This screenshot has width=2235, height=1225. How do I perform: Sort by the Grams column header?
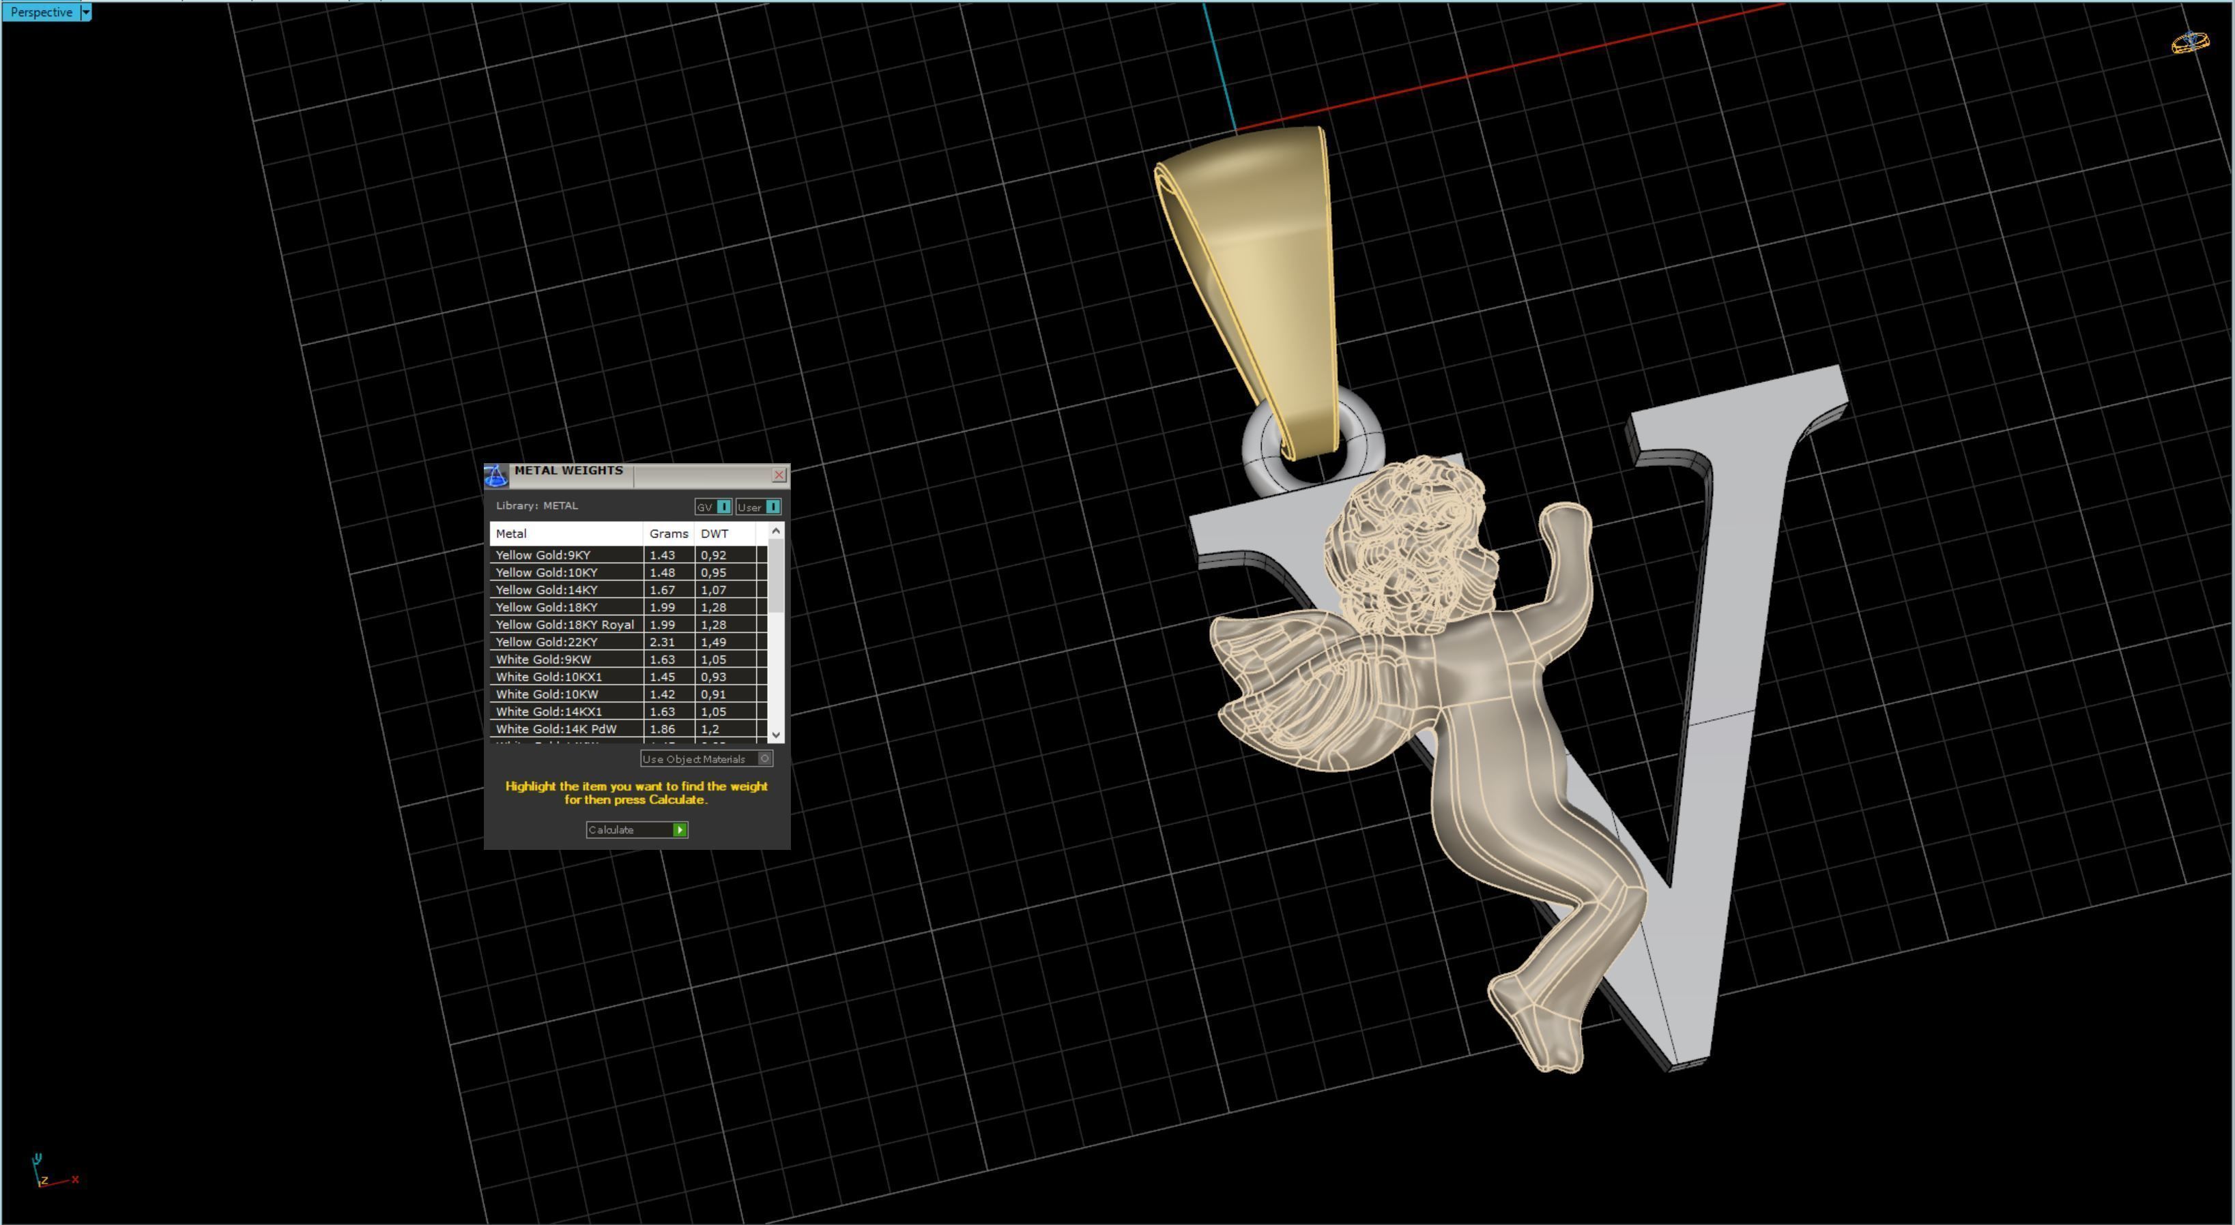(x=667, y=533)
